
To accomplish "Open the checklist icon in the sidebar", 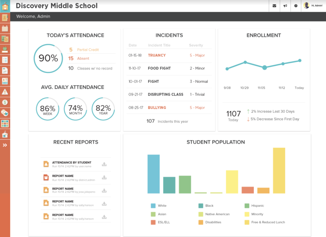I will pos(5,60).
